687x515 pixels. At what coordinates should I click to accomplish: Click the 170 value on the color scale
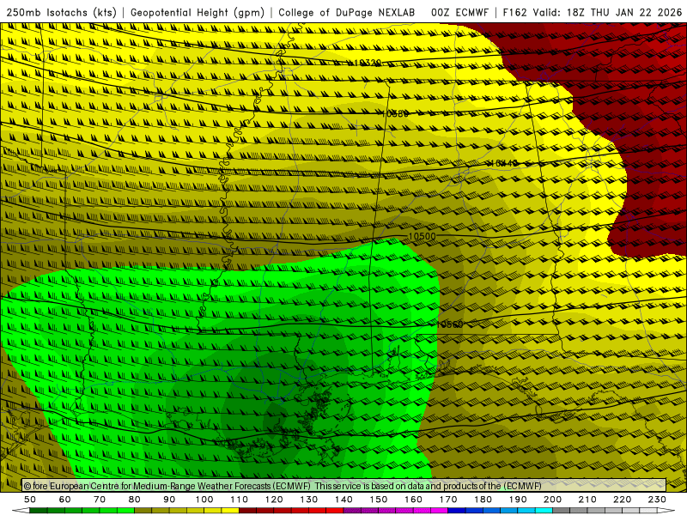pyautogui.click(x=447, y=500)
